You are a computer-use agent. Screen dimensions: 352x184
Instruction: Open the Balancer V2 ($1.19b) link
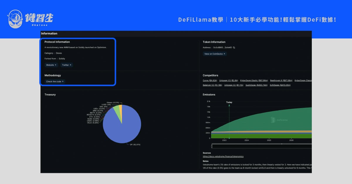(x=212, y=85)
